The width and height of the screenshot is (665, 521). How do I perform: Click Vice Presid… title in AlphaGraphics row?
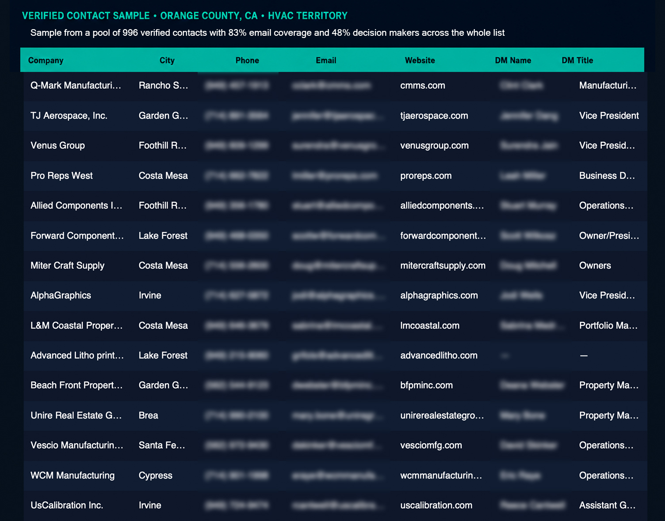tap(607, 296)
